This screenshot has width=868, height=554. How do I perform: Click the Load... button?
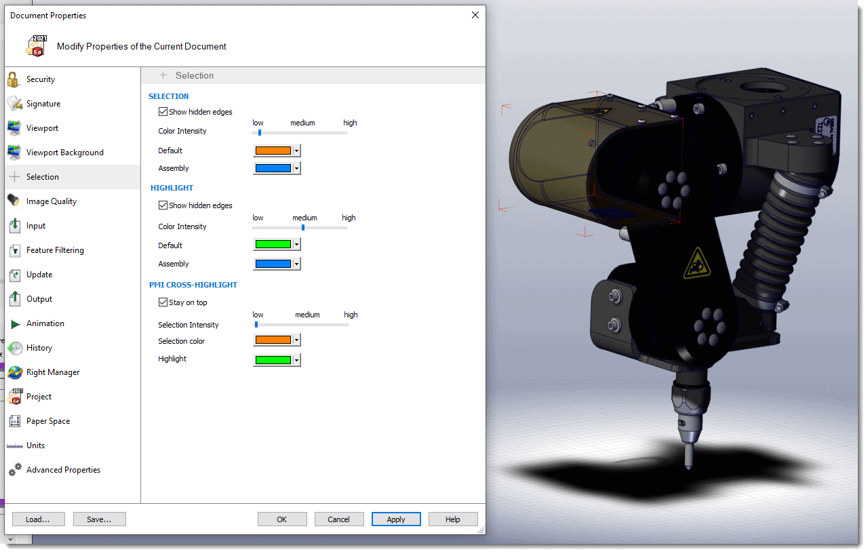point(38,519)
